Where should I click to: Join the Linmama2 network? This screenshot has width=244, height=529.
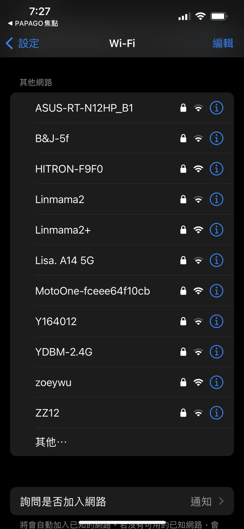coord(60,200)
